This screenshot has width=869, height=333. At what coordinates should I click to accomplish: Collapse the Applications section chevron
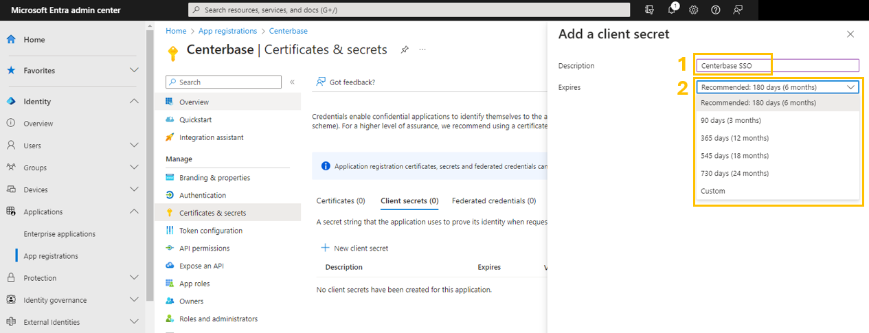(x=134, y=211)
